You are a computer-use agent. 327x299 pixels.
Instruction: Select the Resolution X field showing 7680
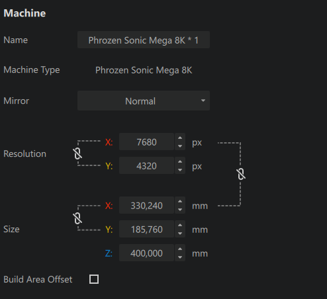(x=147, y=142)
